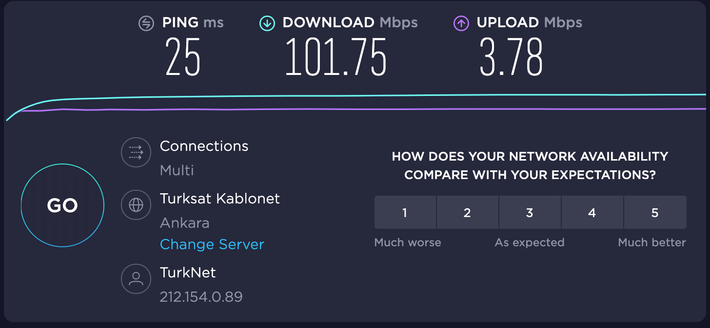Screen dimensions: 710x328
Task: Select rating 3 As expected
Action: coord(530,212)
